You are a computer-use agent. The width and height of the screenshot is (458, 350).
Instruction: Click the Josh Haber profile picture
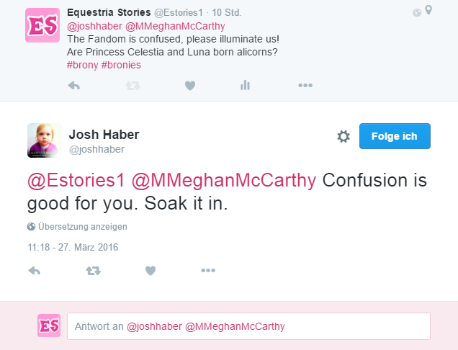pyautogui.click(x=44, y=140)
